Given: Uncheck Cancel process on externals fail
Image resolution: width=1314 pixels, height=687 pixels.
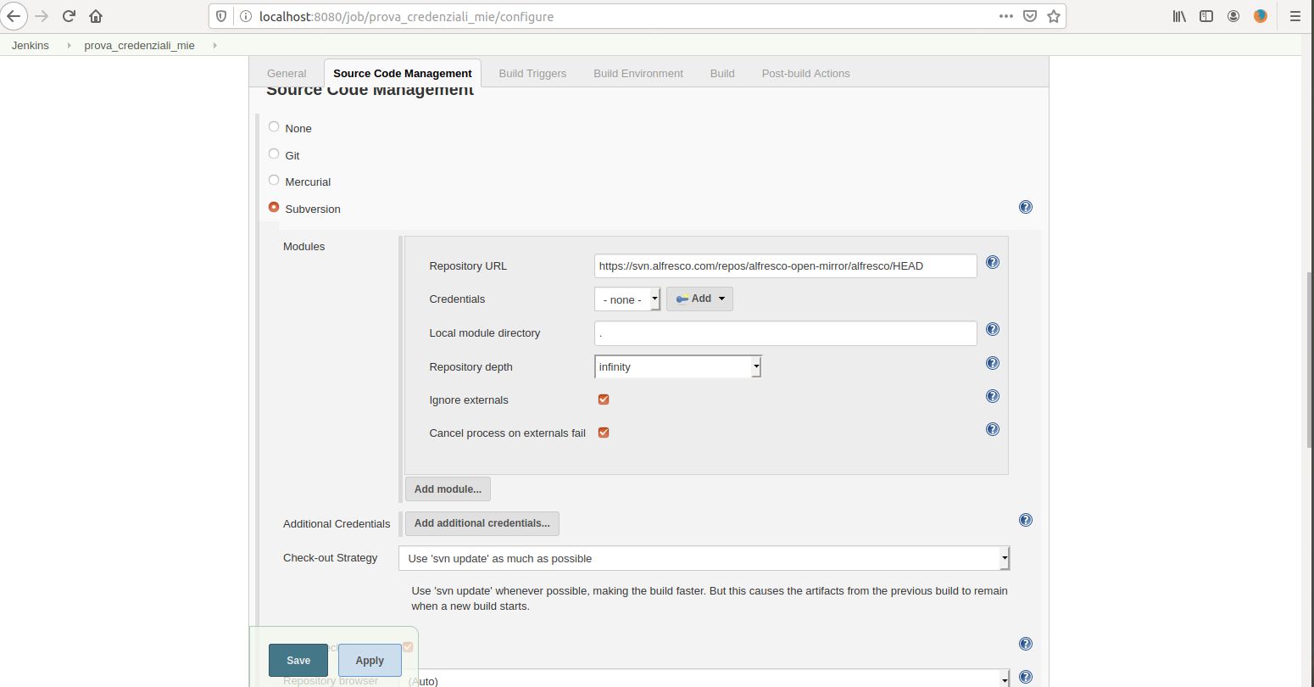Looking at the screenshot, I should point(604,433).
